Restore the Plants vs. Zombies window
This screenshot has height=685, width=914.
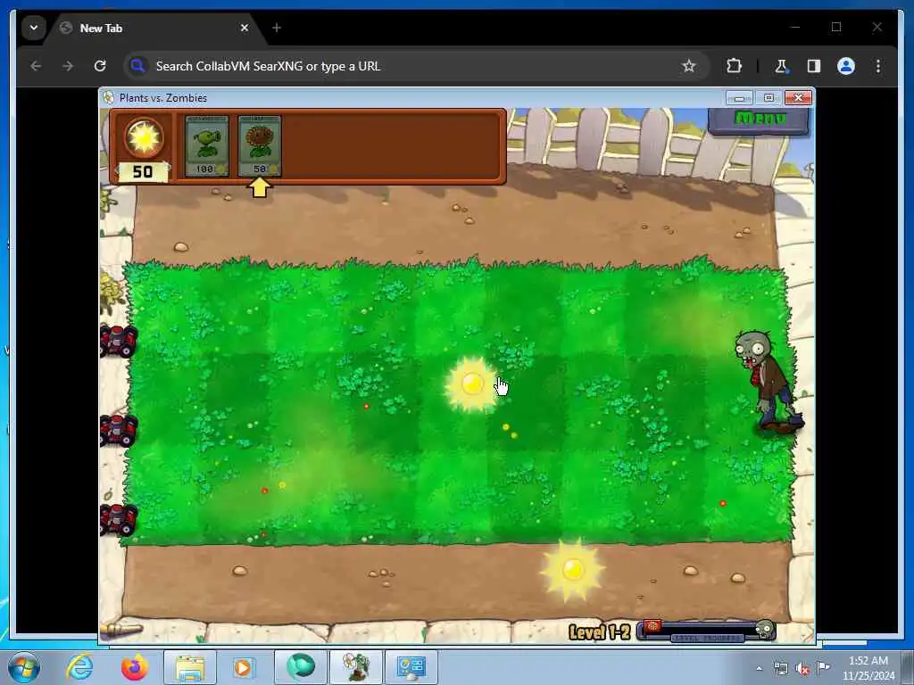(769, 98)
